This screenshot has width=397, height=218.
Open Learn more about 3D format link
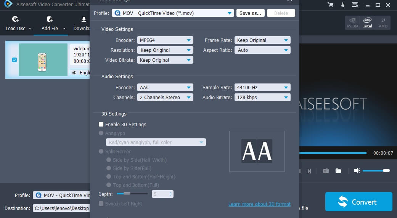(x=259, y=204)
